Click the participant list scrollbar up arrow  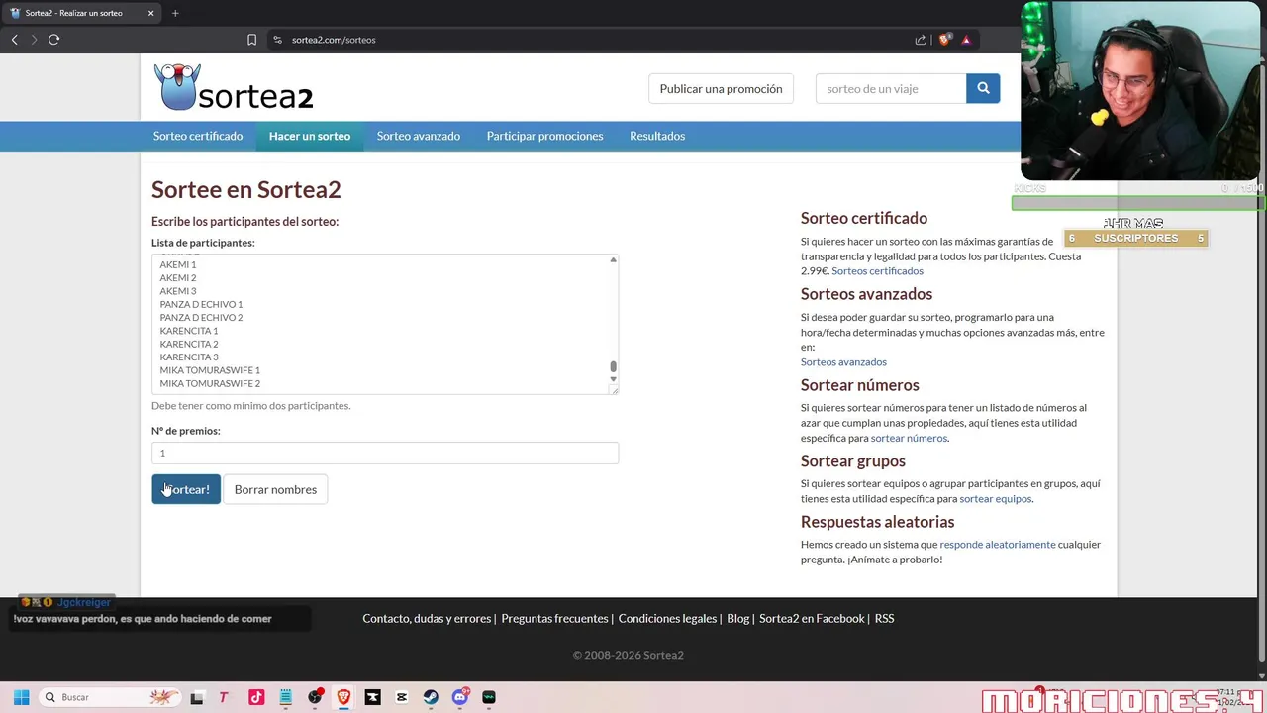(x=613, y=259)
